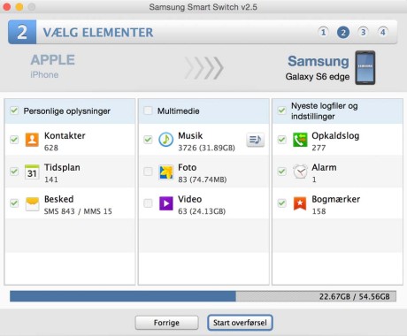Click the Tidsplan calendar icon
This screenshot has width=407, height=336.
tap(32, 172)
